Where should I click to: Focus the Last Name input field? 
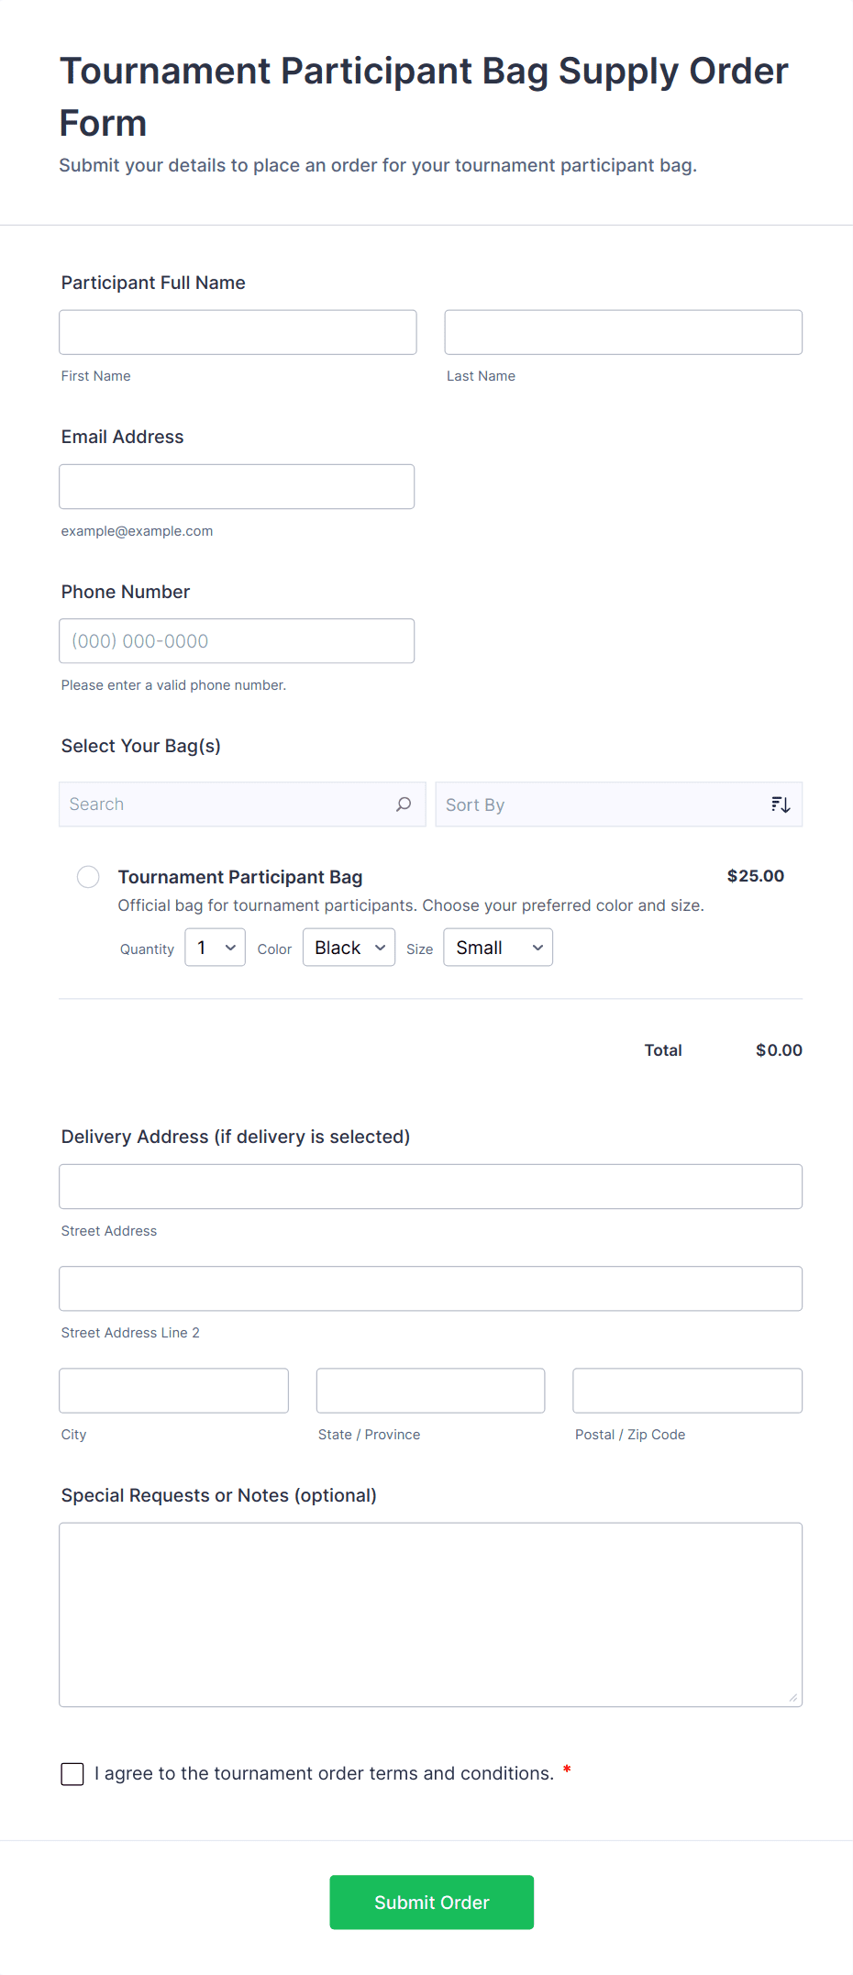pyautogui.click(x=623, y=332)
